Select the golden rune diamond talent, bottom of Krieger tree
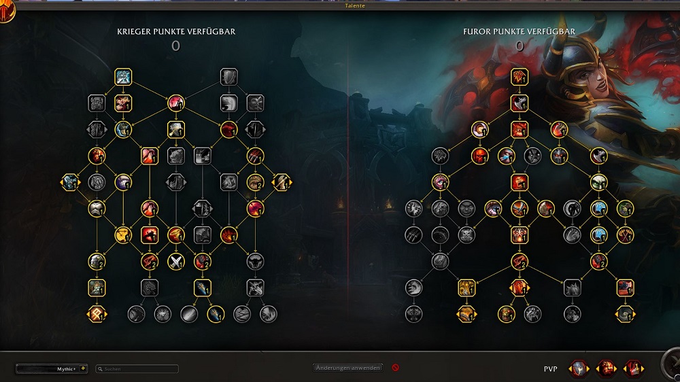This screenshot has height=382, width=680. point(97,314)
